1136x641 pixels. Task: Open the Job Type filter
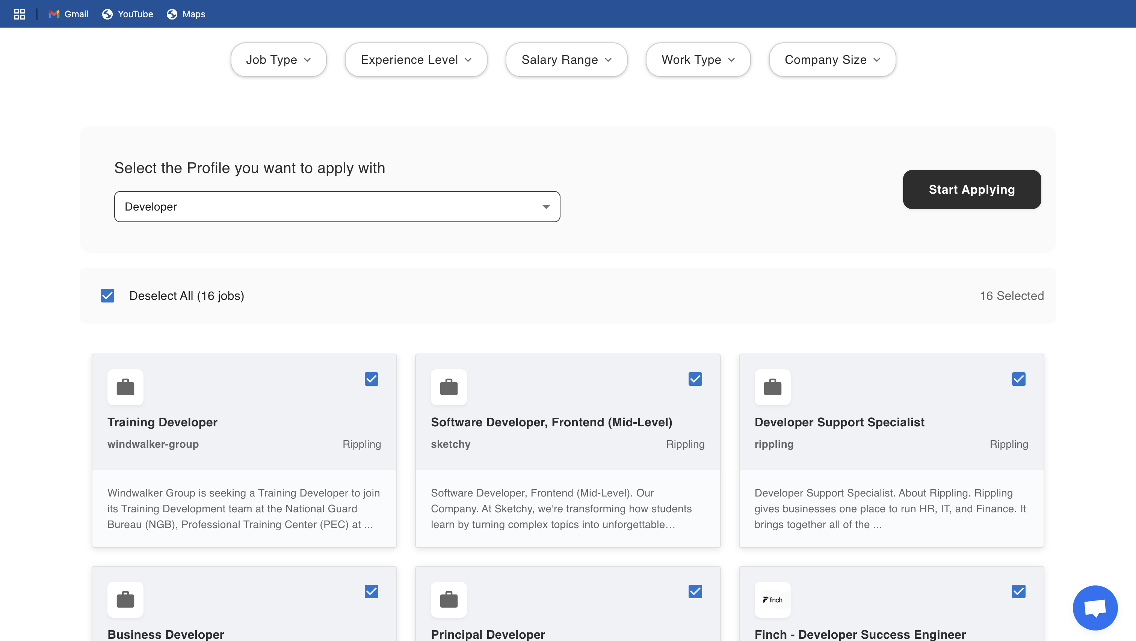click(x=278, y=59)
